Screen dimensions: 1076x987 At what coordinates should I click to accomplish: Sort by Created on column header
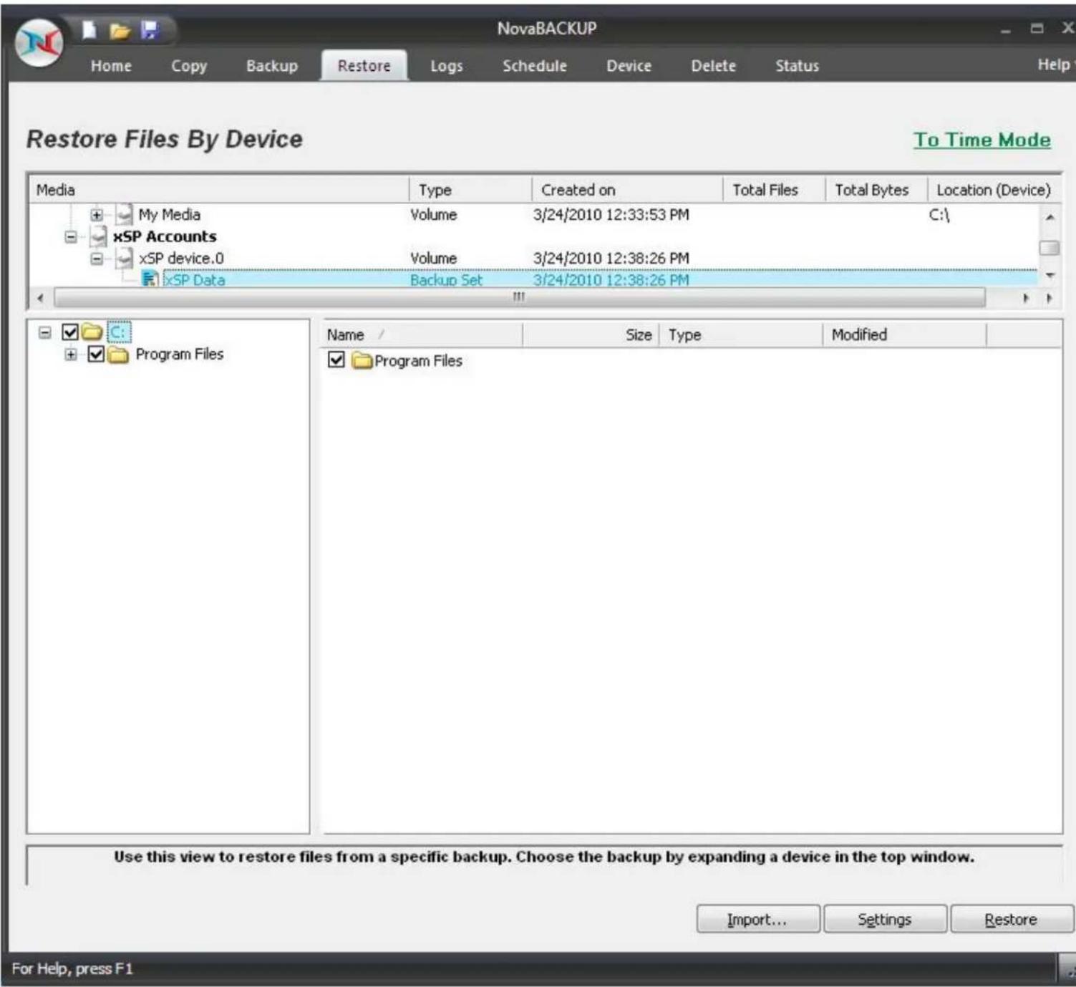(627, 190)
